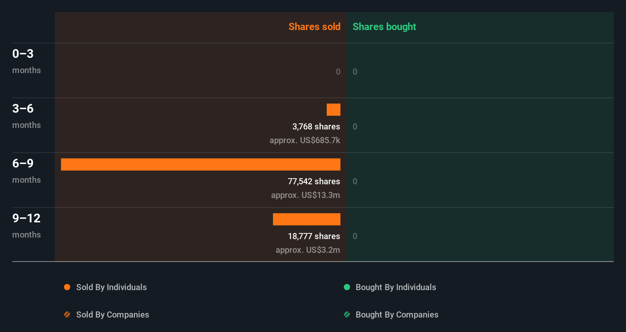Click the 9–12 months row label
Screen dimensions: 626x332
(26, 225)
